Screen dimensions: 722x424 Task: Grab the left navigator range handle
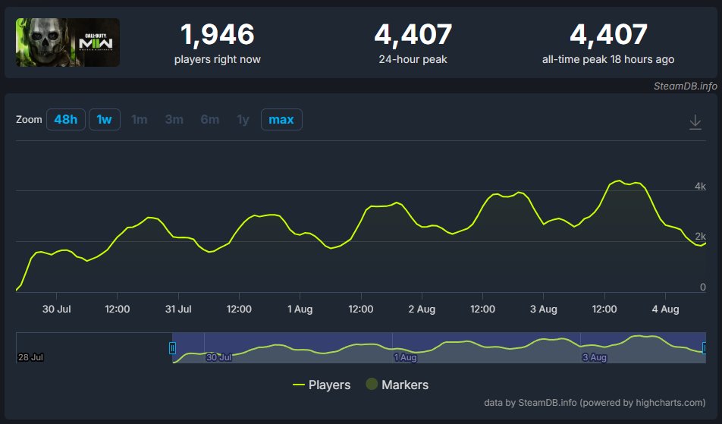(x=172, y=348)
